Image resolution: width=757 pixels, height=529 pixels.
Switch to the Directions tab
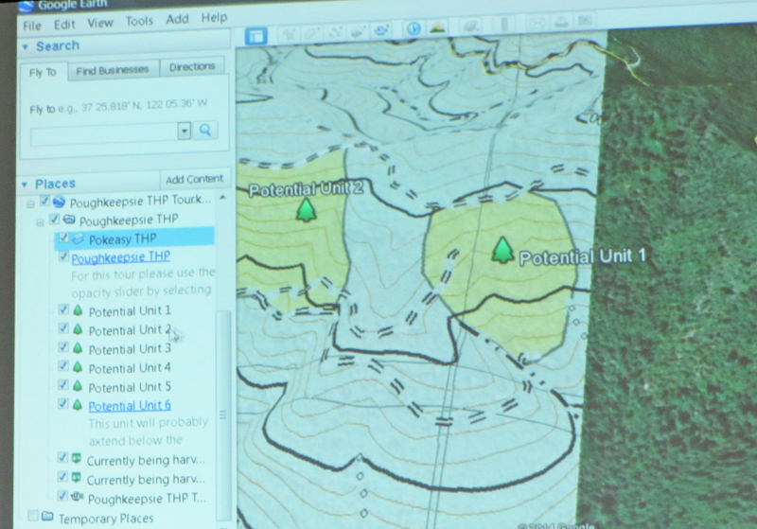[x=192, y=67]
